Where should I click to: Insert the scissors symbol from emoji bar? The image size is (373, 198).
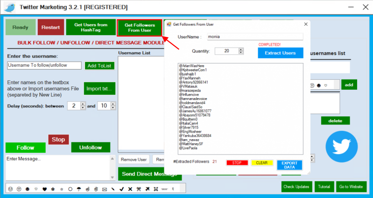point(139,189)
